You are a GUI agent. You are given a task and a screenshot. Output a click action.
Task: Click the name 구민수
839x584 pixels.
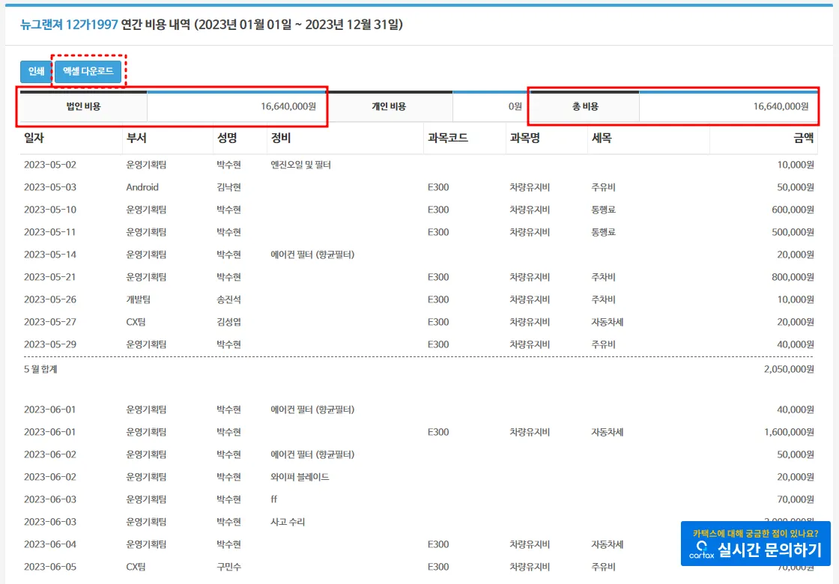[x=228, y=567]
